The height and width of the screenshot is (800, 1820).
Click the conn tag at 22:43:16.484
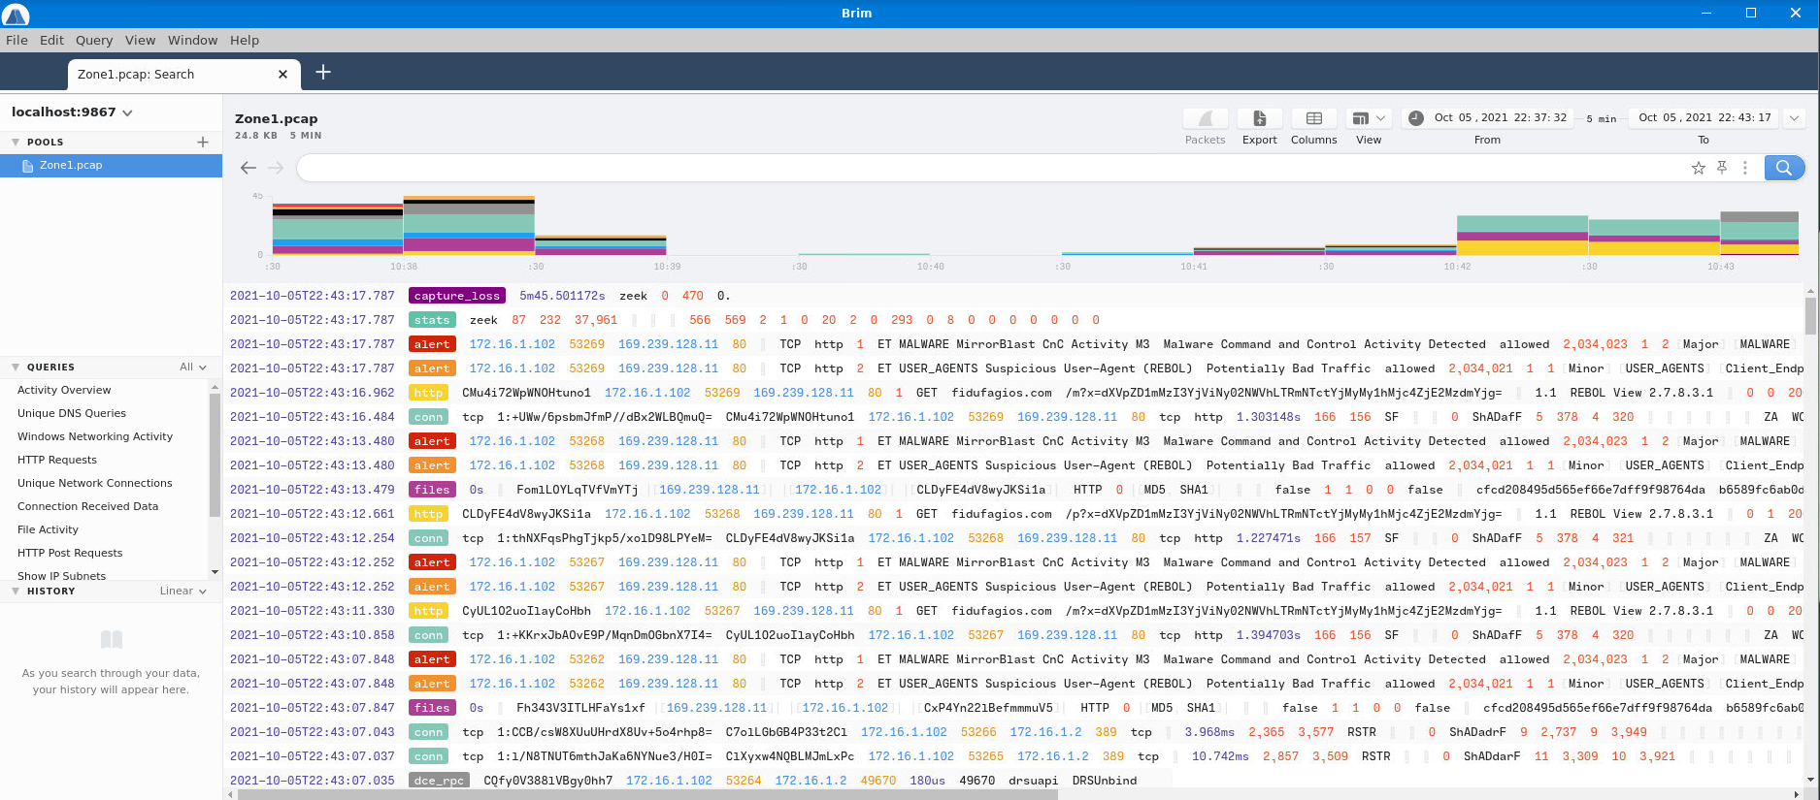pyautogui.click(x=428, y=417)
